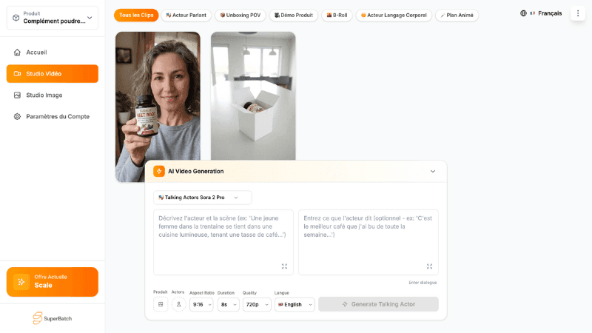Open the Langue English dropdown
The image size is (592, 333).
(295, 304)
